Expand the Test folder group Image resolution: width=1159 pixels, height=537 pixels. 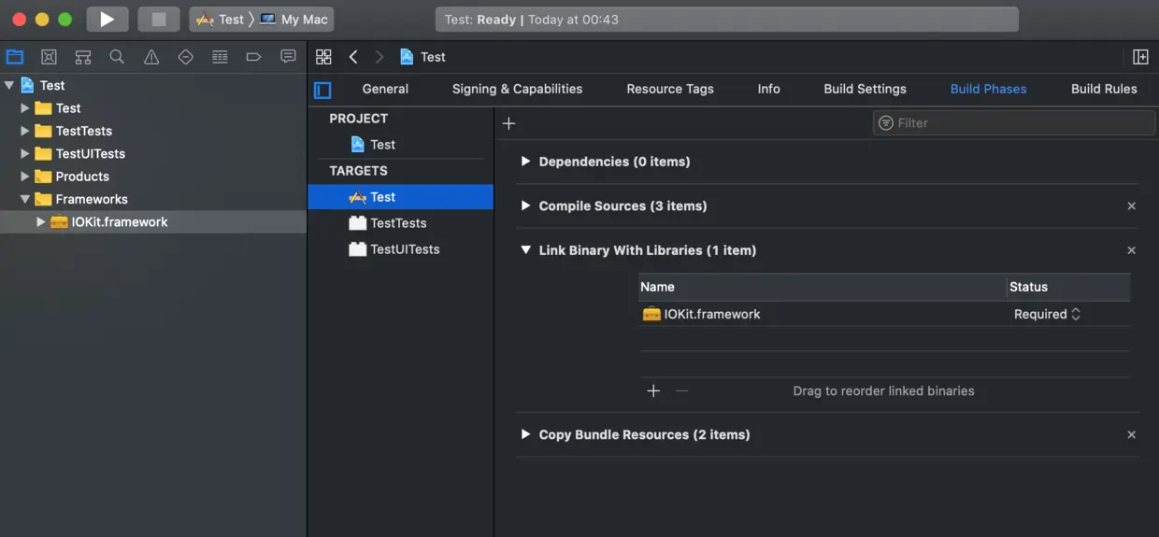(x=25, y=108)
